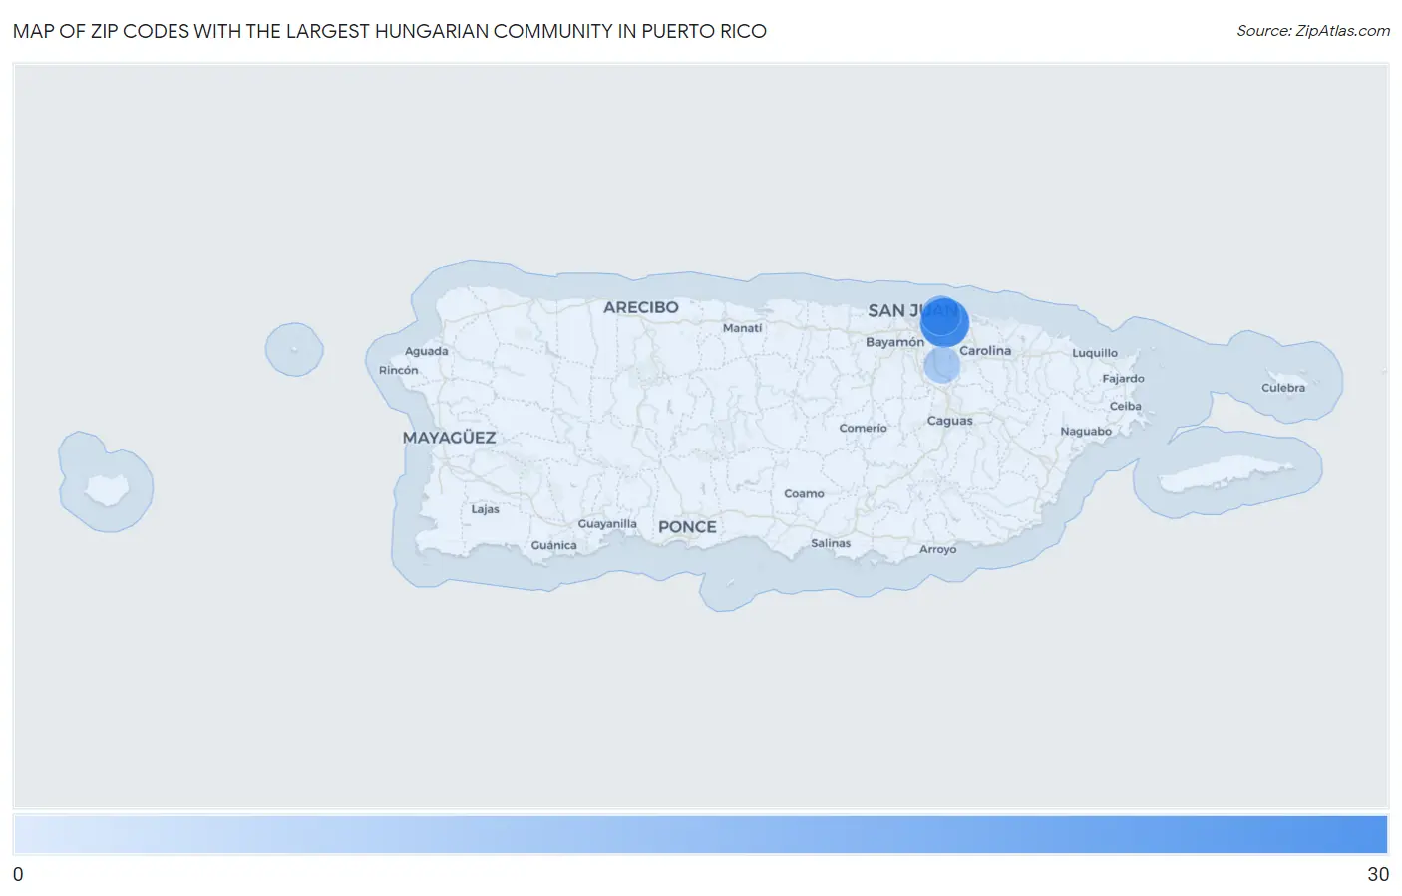
Task: Click the Ceiba label
Action: click(1125, 406)
